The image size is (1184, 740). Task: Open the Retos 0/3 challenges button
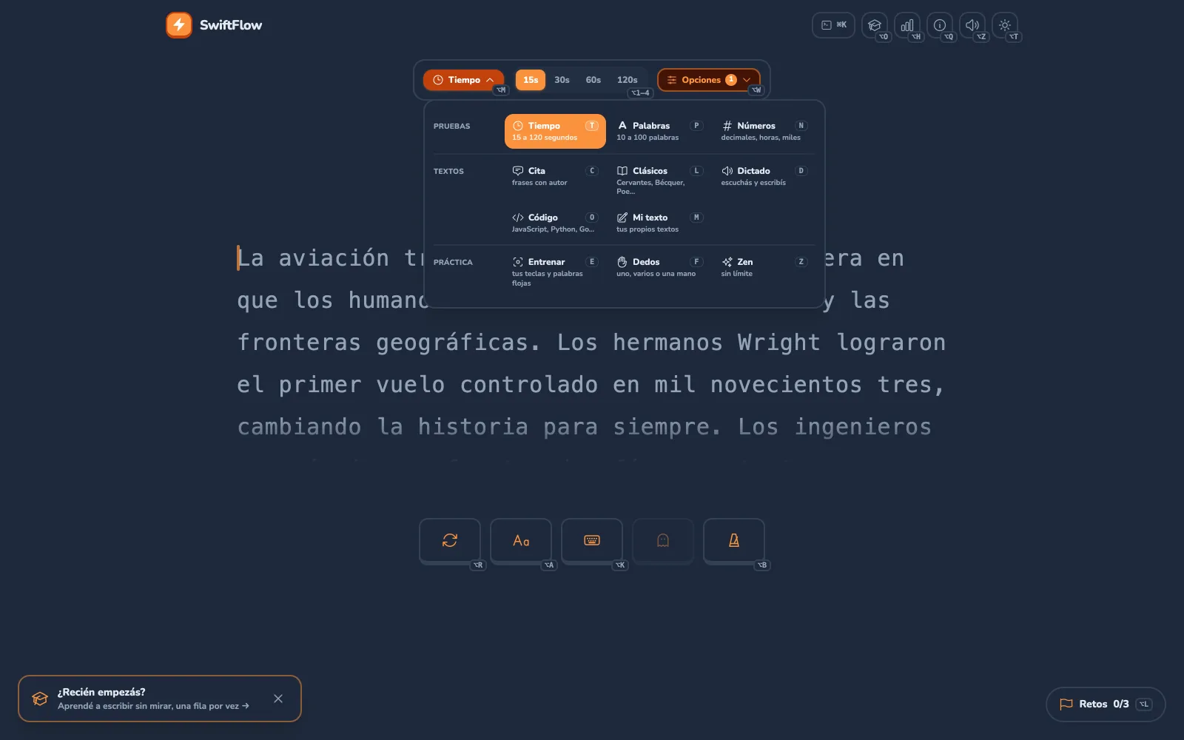pos(1106,704)
